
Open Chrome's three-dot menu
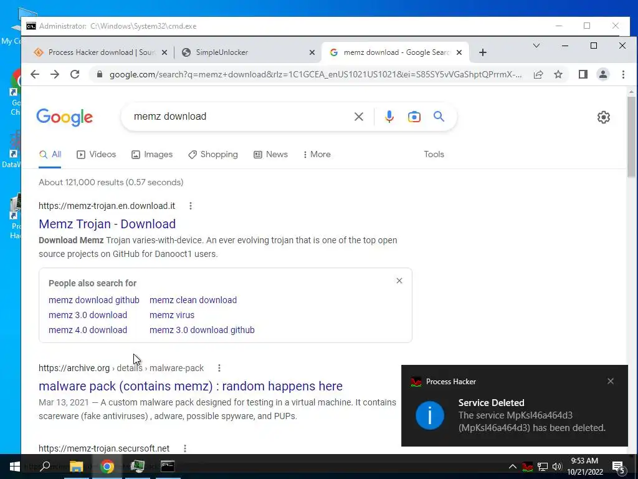click(x=623, y=75)
